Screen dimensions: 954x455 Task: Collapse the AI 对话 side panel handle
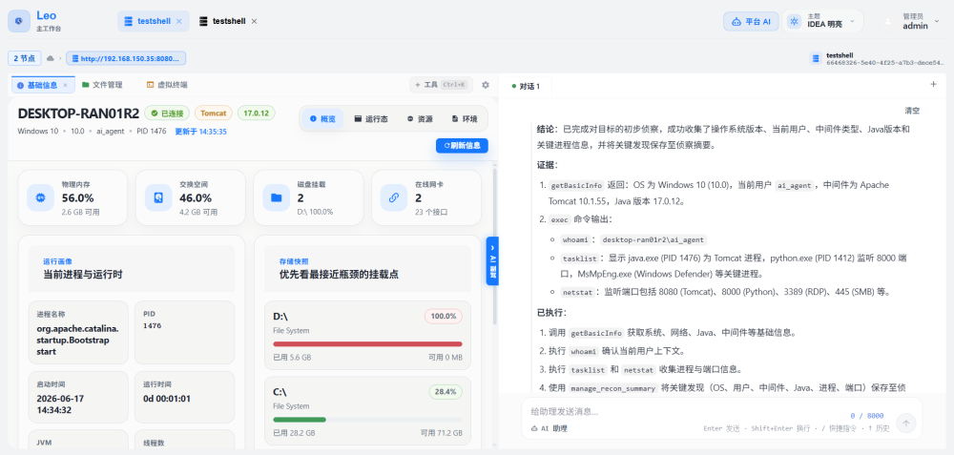pyautogui.click(x=493, y=260)
